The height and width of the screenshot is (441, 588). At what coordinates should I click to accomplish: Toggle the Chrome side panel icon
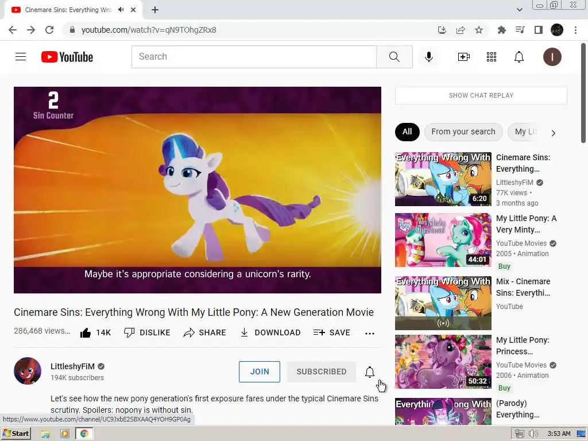539,30
